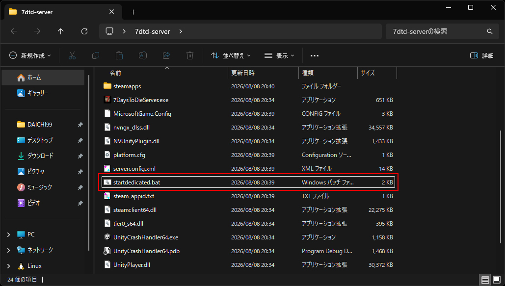505x286 pixels.
Task: Click the Cut scissors icon
Action: [x=72, y=56]
